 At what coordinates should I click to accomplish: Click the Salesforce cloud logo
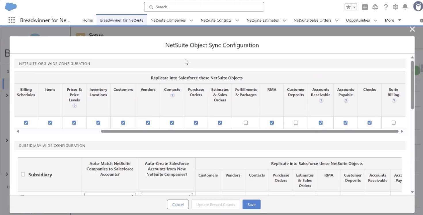tap(11, 6)
